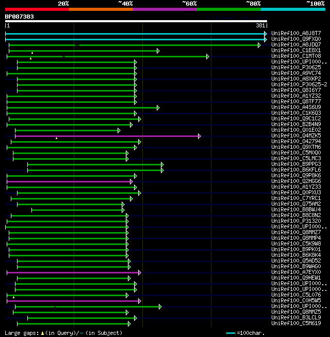Viewport: 330px width, 337px height.
Task: Click the green ~80% legend segment
Action: click(x=229, y=9)
